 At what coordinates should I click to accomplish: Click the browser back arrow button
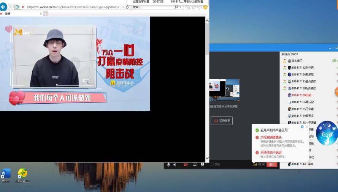point(4,7)
